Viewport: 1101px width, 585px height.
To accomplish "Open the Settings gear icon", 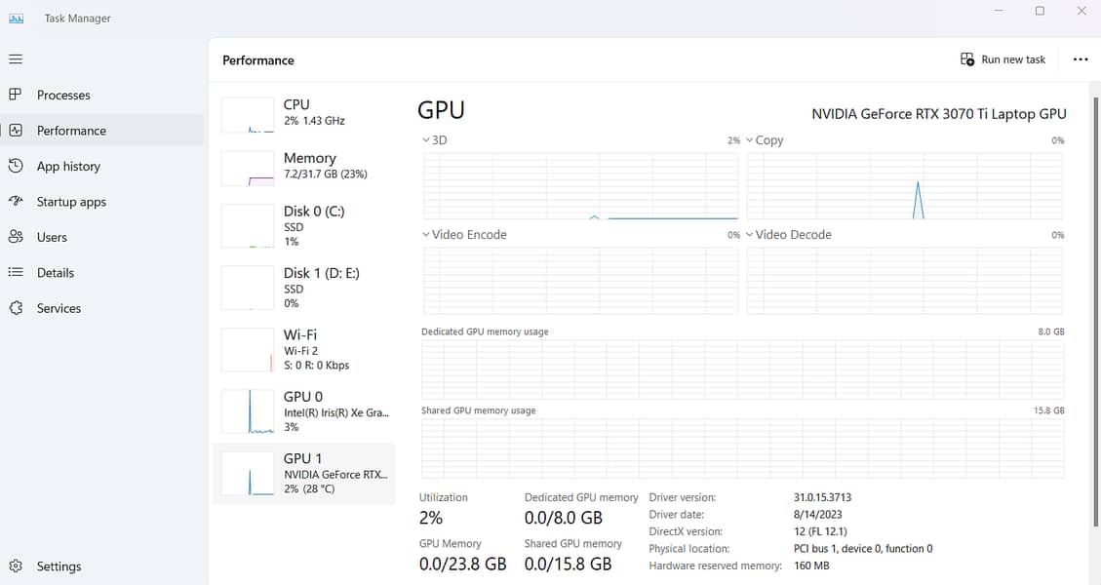I will pos(16,566).
